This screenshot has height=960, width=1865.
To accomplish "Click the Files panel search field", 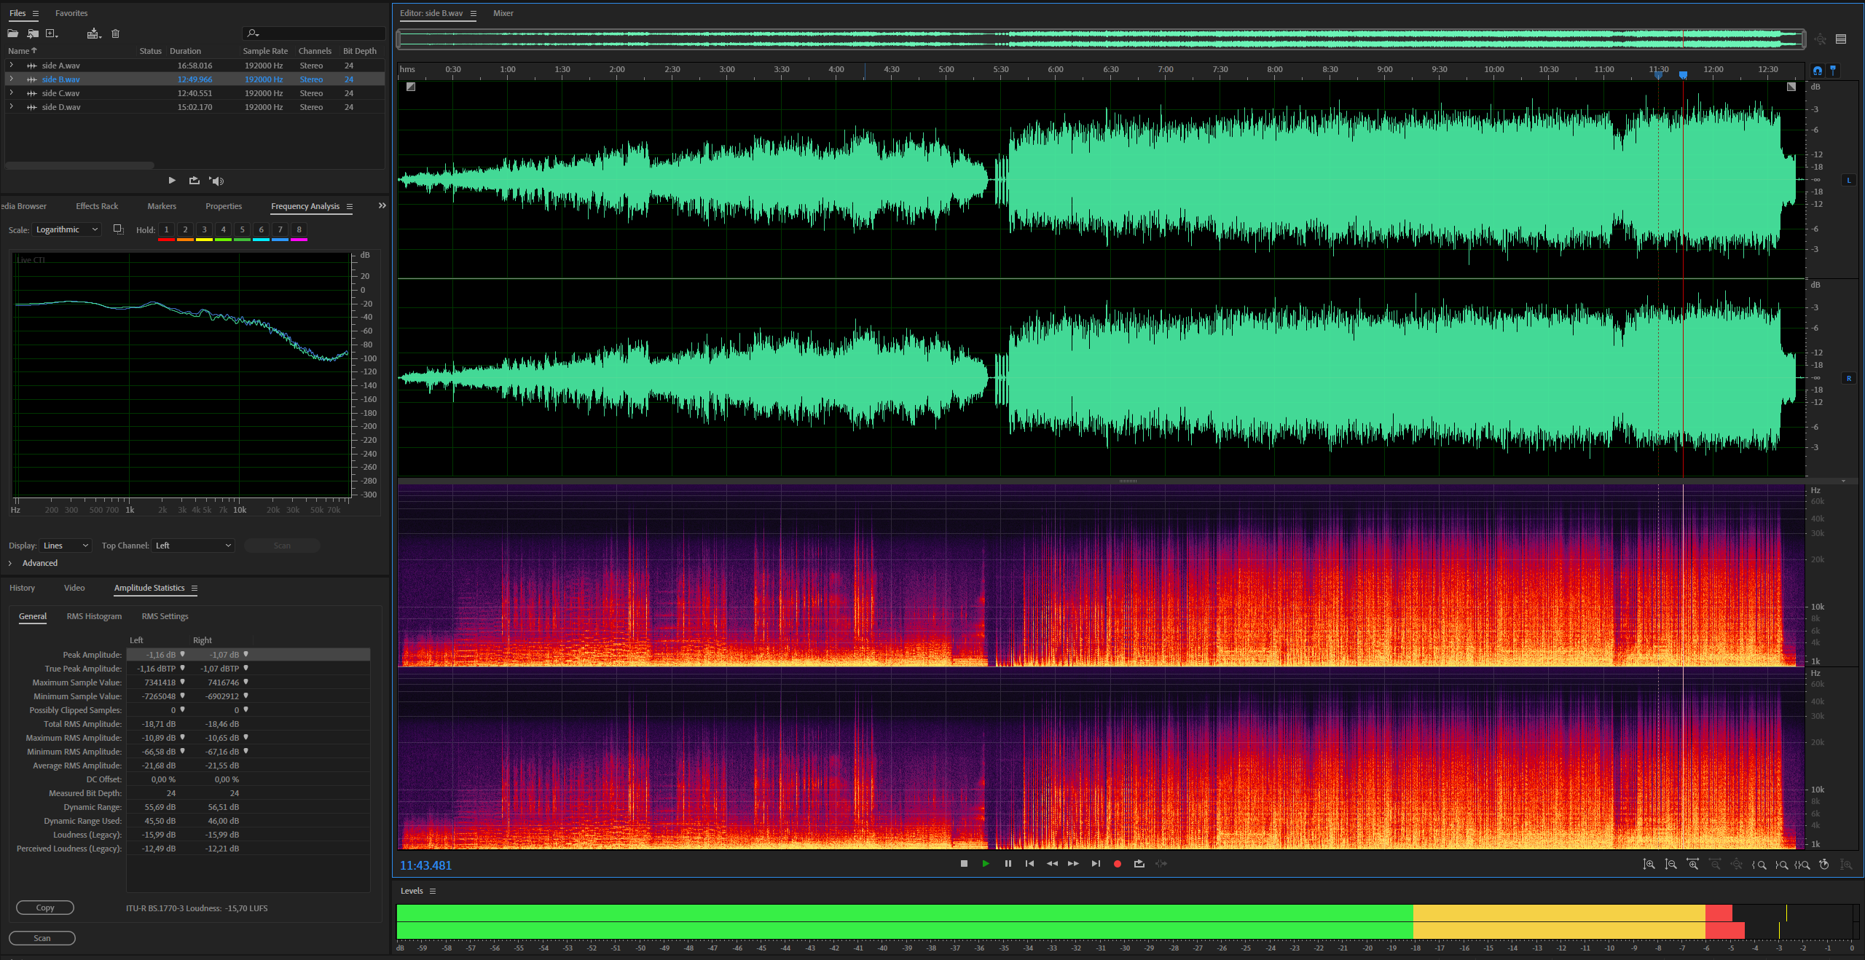I will click(313, 34).
